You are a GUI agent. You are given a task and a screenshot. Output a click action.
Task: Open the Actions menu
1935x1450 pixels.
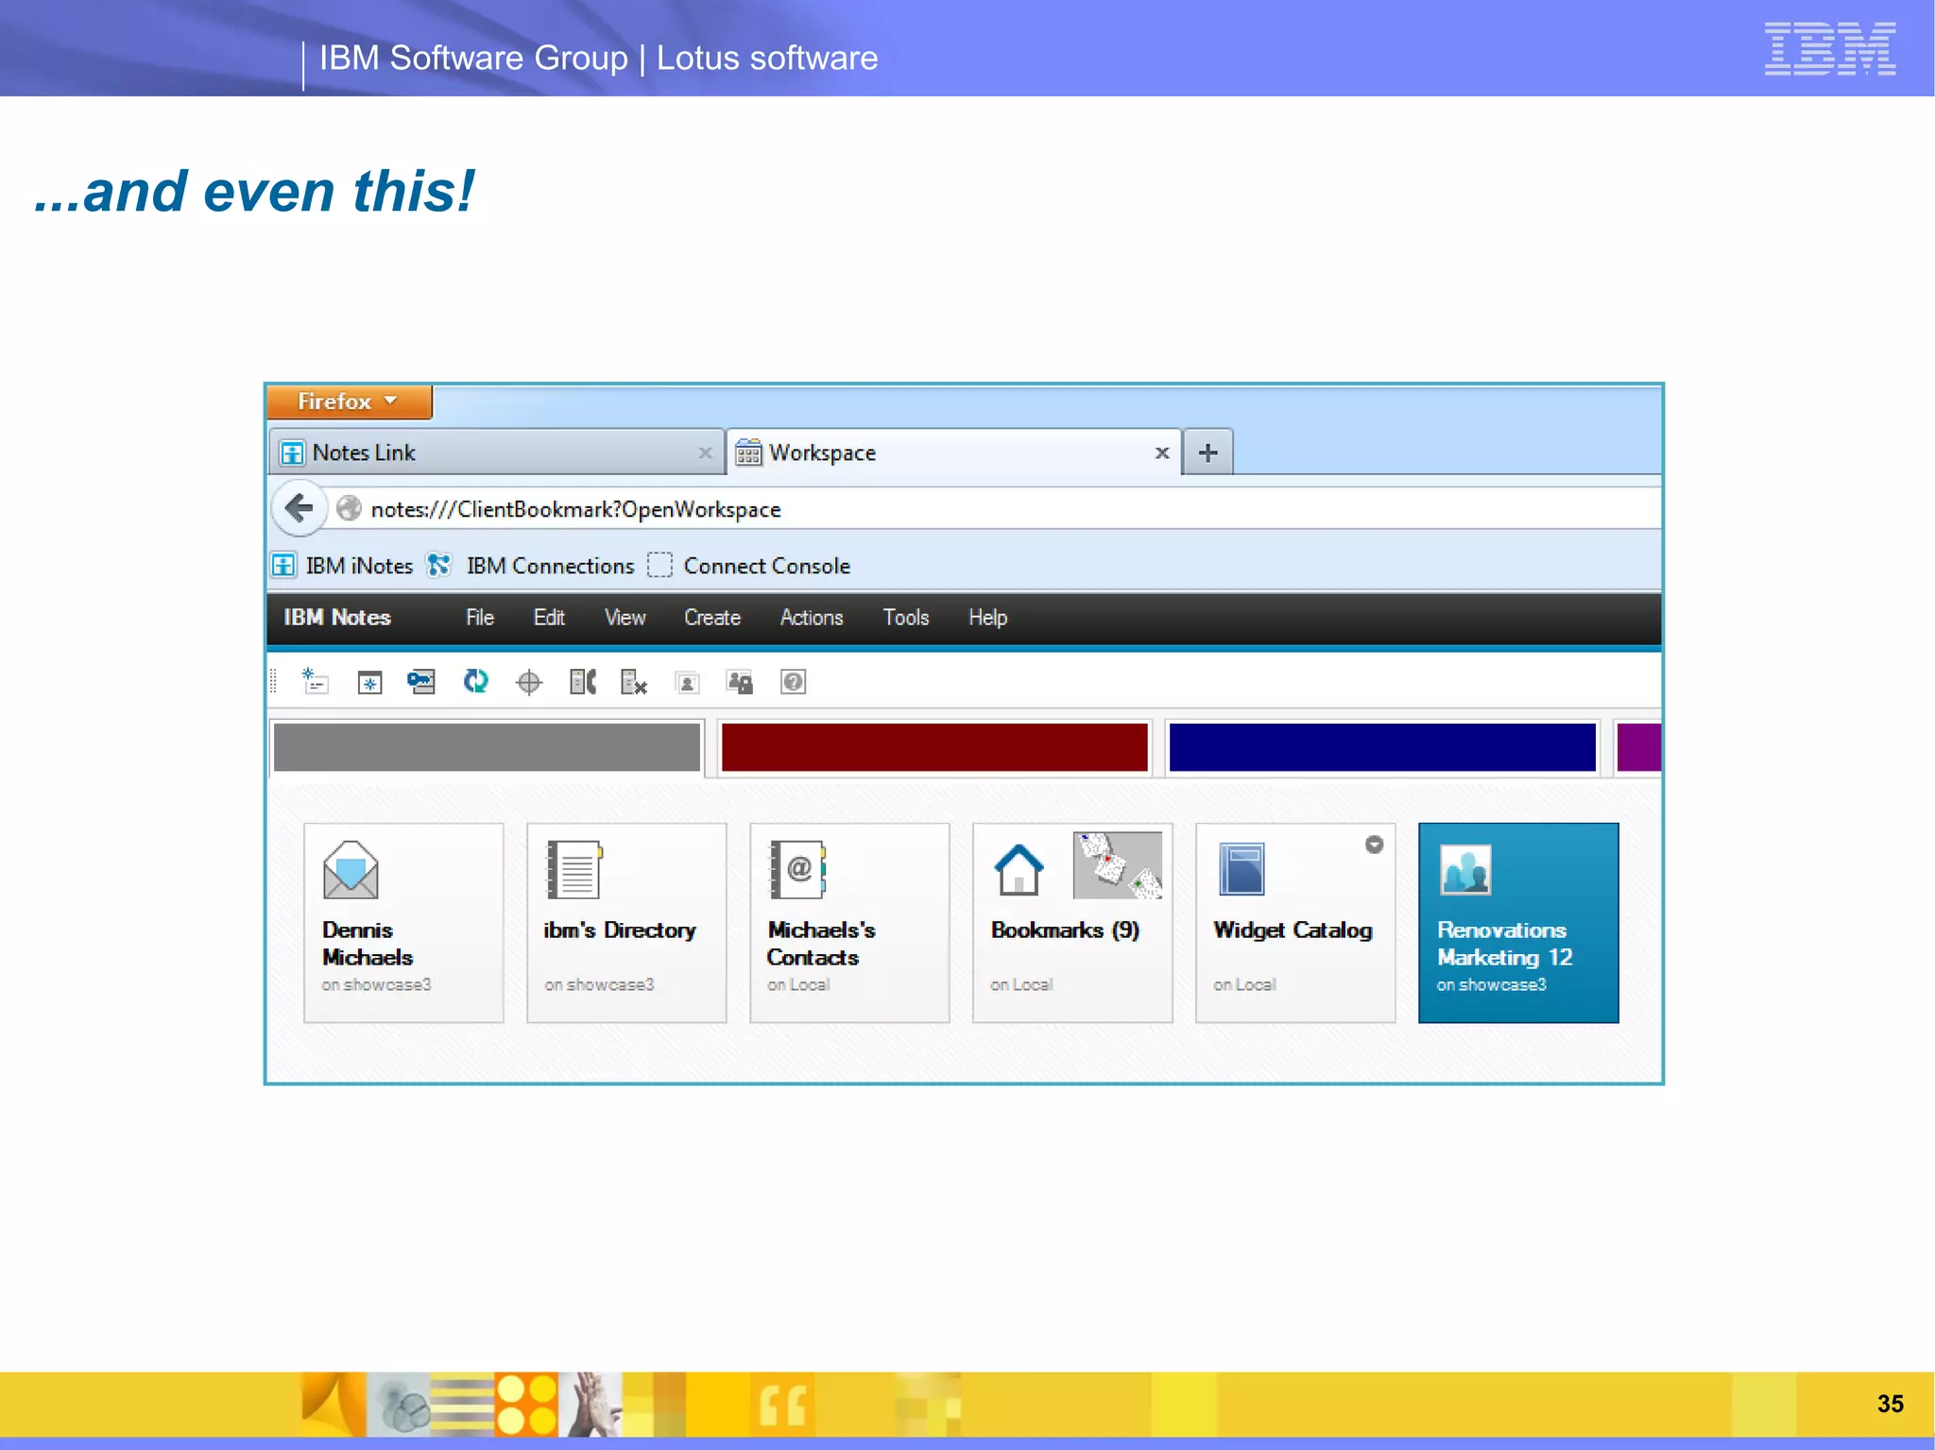point(812,618)
